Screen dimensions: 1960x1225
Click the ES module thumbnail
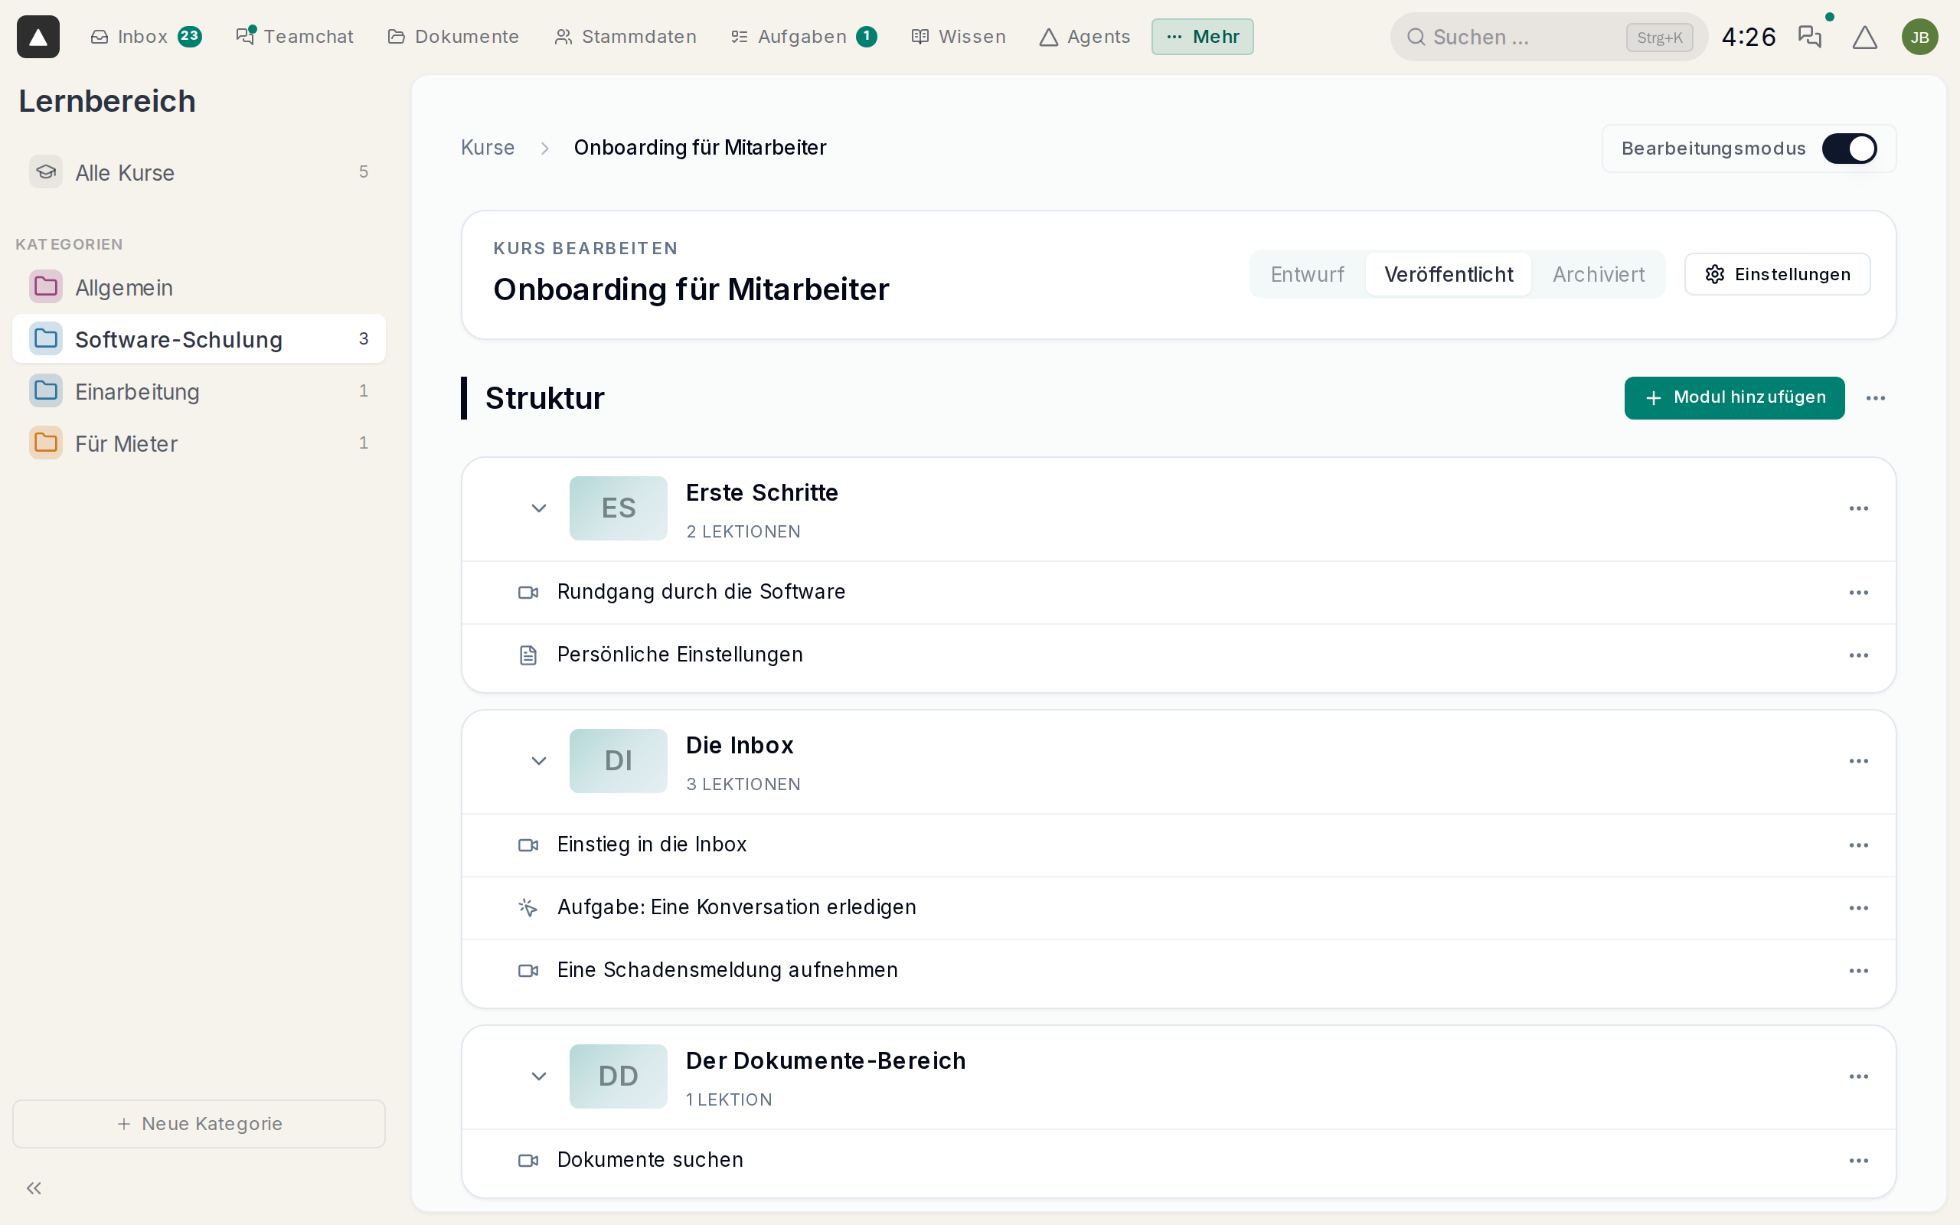tap(618, 508)
